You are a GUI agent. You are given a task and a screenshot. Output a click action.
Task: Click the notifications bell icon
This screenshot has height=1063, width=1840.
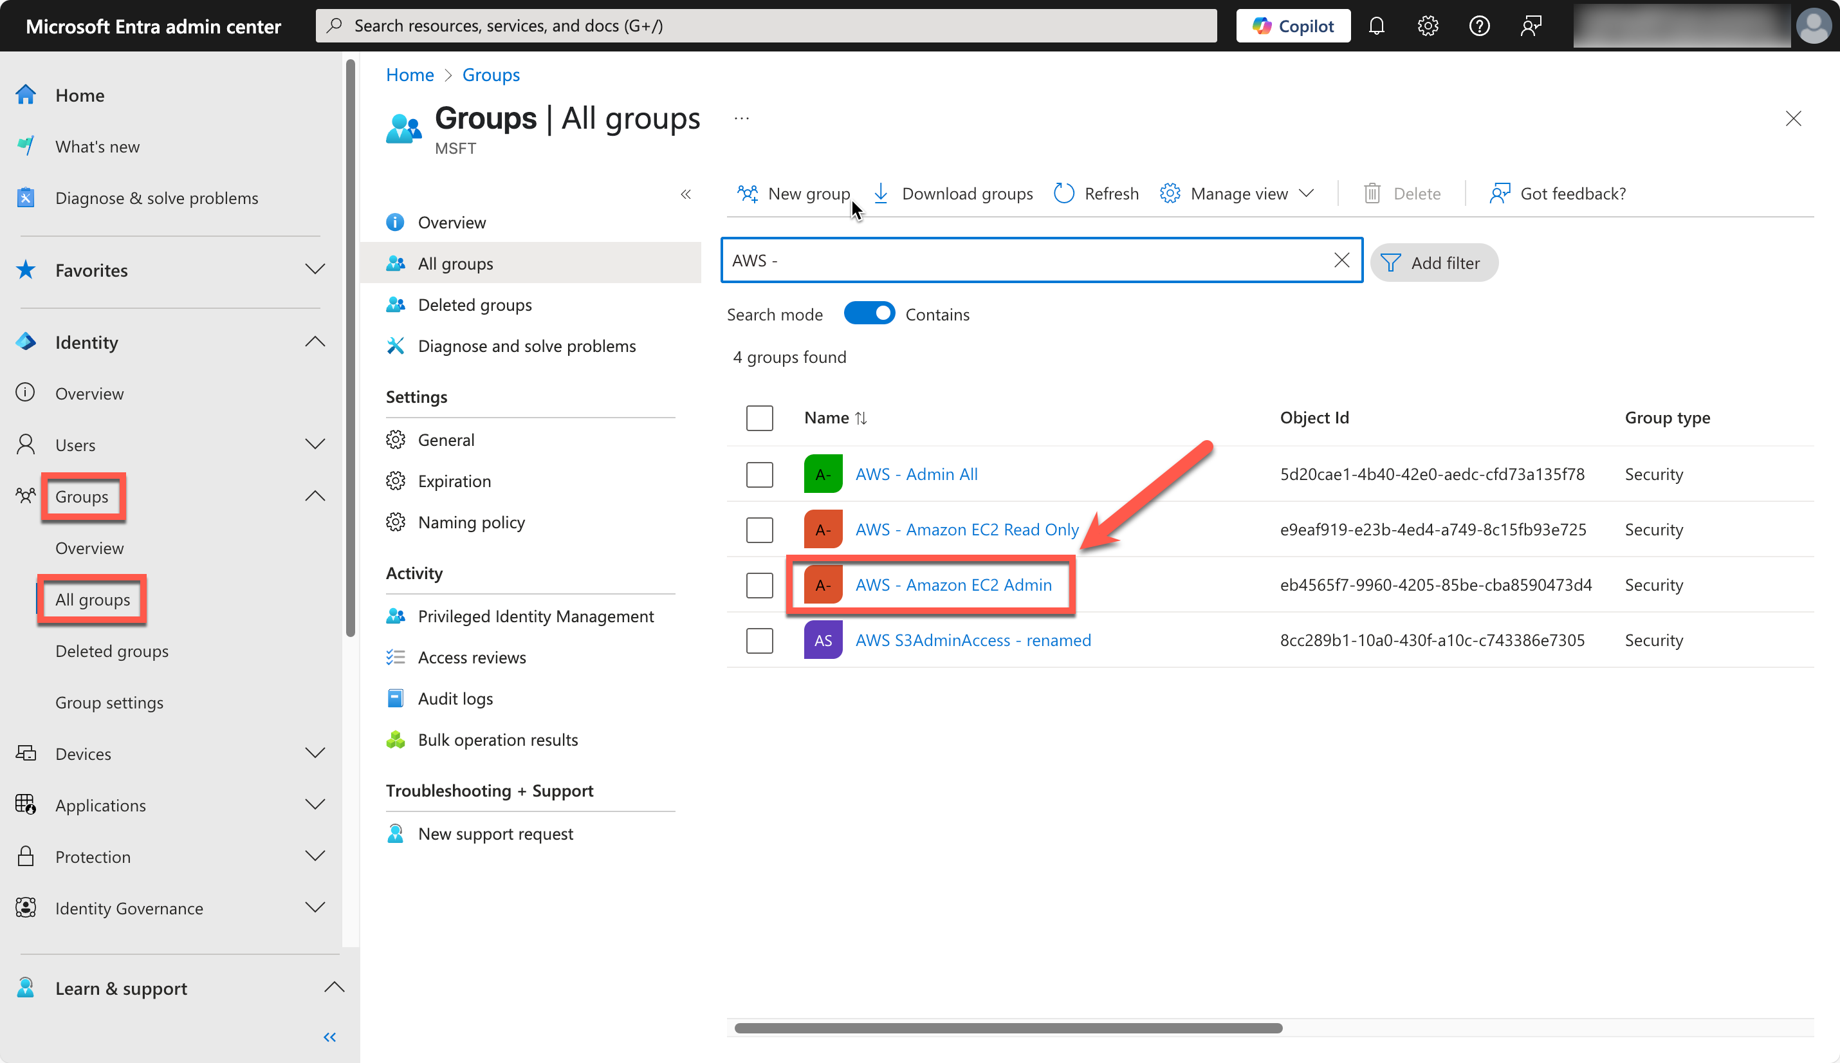click(x=1377, y=25)
